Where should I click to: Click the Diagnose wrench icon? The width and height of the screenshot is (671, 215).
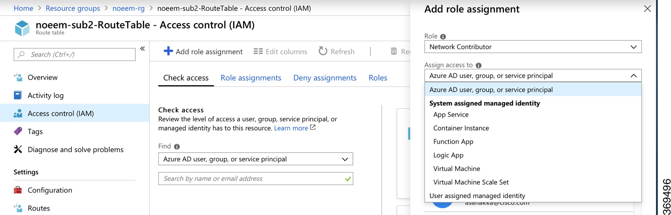tap(18, 149)
